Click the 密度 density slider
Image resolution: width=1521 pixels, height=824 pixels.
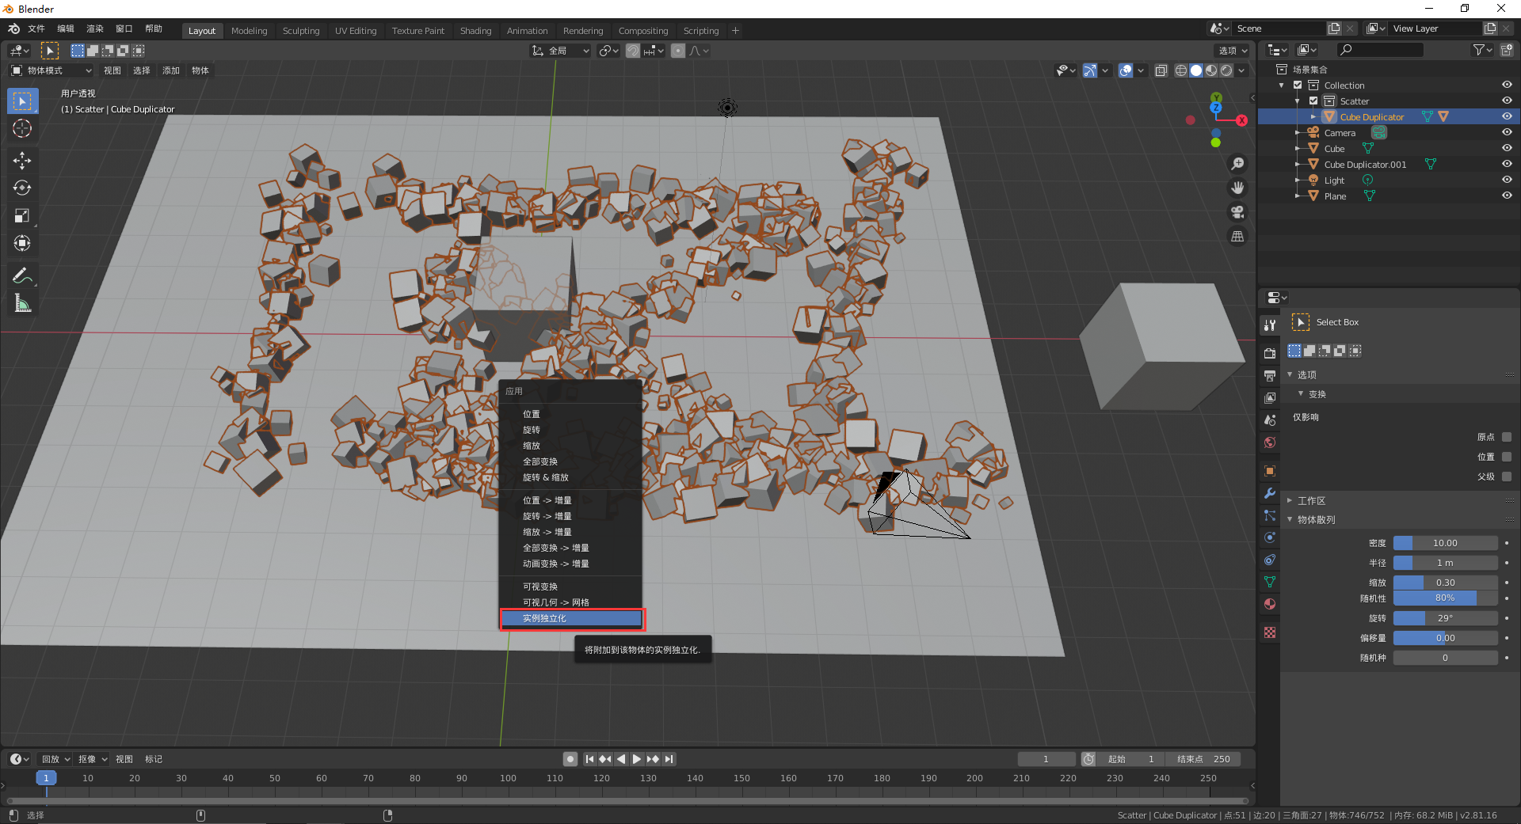pos(1445,543)
